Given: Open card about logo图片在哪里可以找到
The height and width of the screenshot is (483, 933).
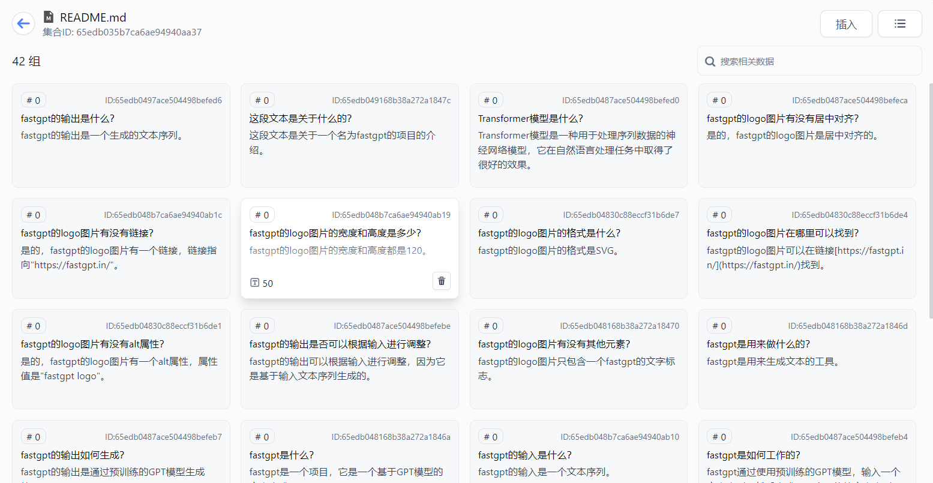Looking at the screenshot, I should click(807, 248).
